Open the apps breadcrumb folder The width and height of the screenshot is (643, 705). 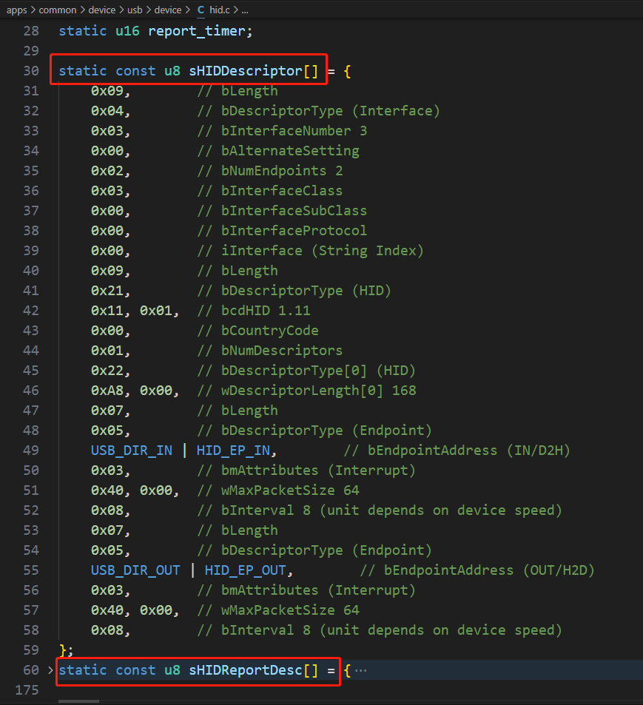point(16,10)
